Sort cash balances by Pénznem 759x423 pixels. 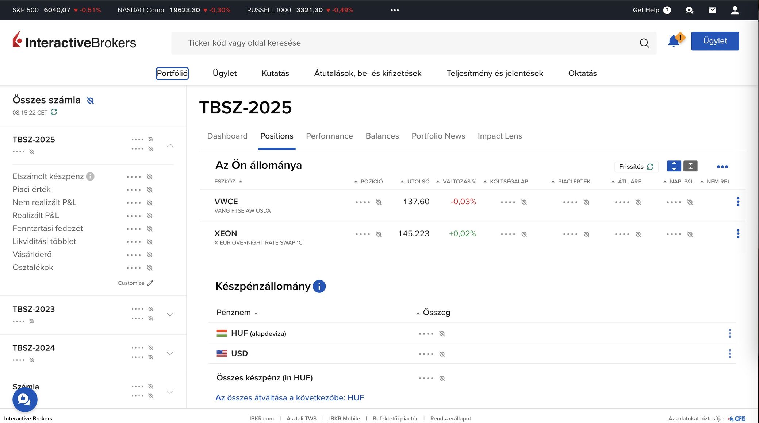pyautogui.click(x=237, y=313)
